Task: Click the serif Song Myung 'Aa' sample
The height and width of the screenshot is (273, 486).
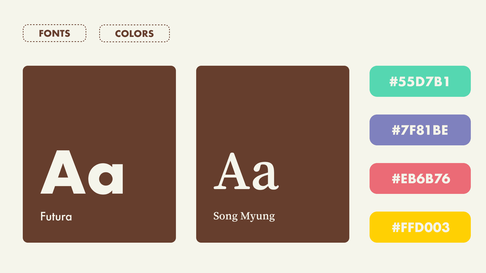Action: [x=246, y=171]
